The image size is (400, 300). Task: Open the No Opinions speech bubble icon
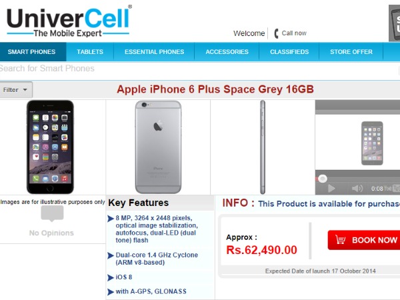coord(52,213)
